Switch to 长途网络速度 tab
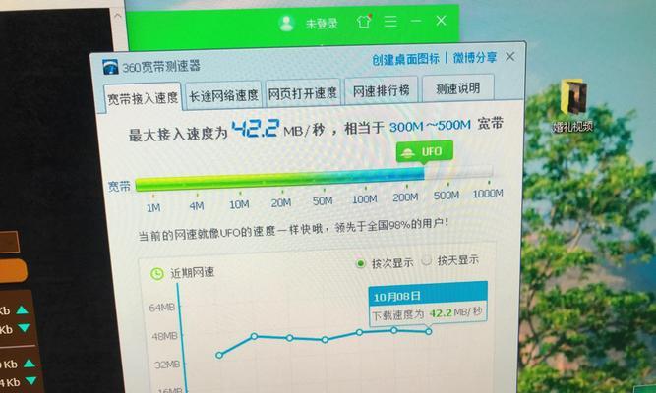Viewport: 656px width, 393px height. 223,95
